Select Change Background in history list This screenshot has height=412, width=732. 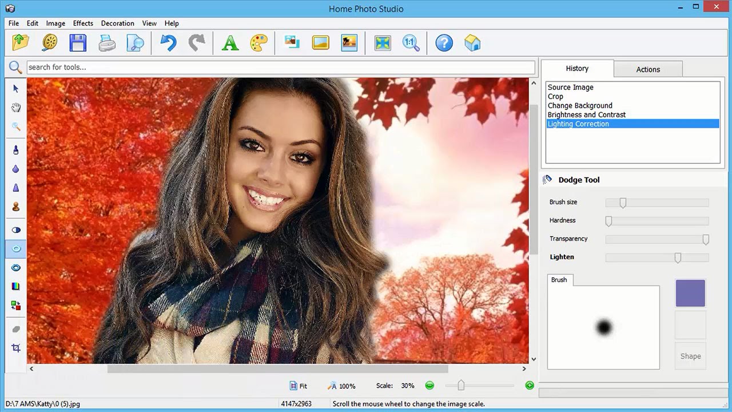580,105
